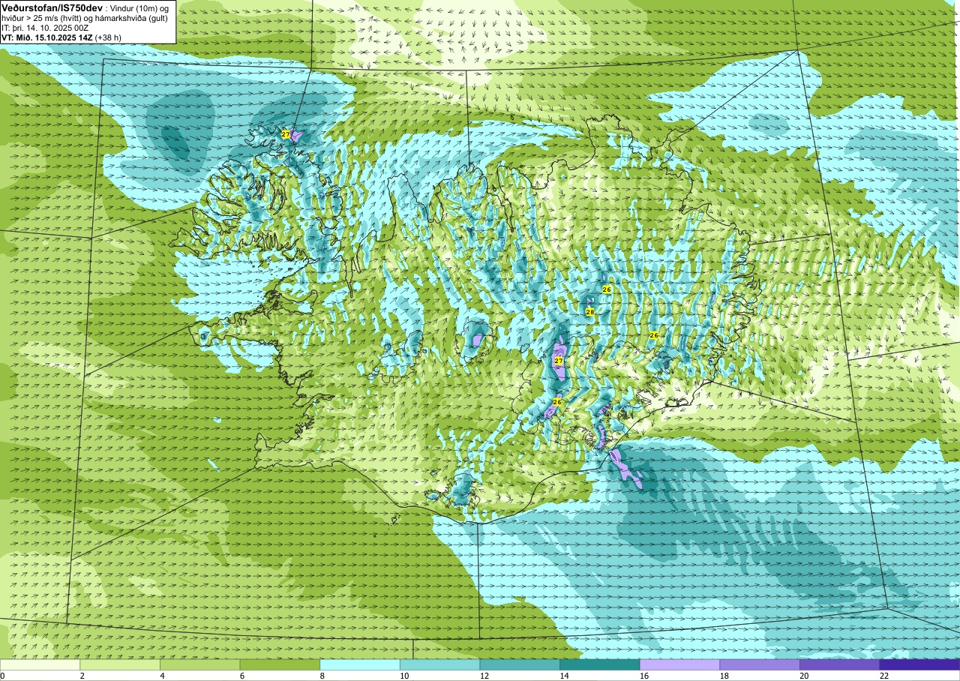Screen dimensions: 960x681
Task: Click the 18–20 m/s light purple legend swatch
Action: [760, 664]
